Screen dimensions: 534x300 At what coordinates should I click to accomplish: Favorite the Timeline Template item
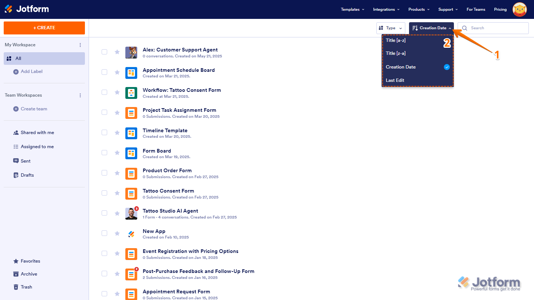pyautogui.click(x=117, y=133)
